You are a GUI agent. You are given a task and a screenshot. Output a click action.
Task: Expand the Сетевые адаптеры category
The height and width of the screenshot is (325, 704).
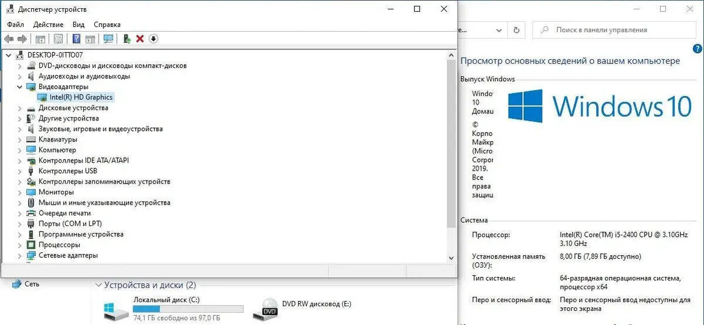click(19, 256)
